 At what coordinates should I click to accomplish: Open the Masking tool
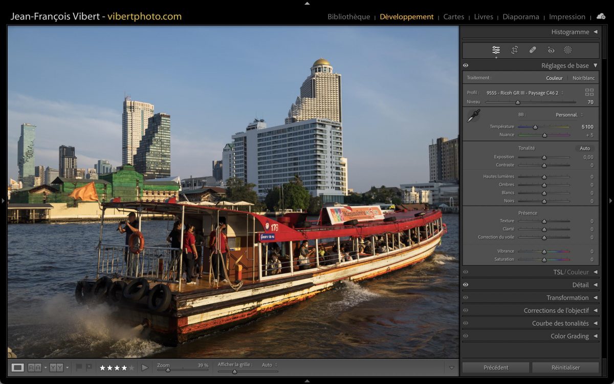pos(567,50)
